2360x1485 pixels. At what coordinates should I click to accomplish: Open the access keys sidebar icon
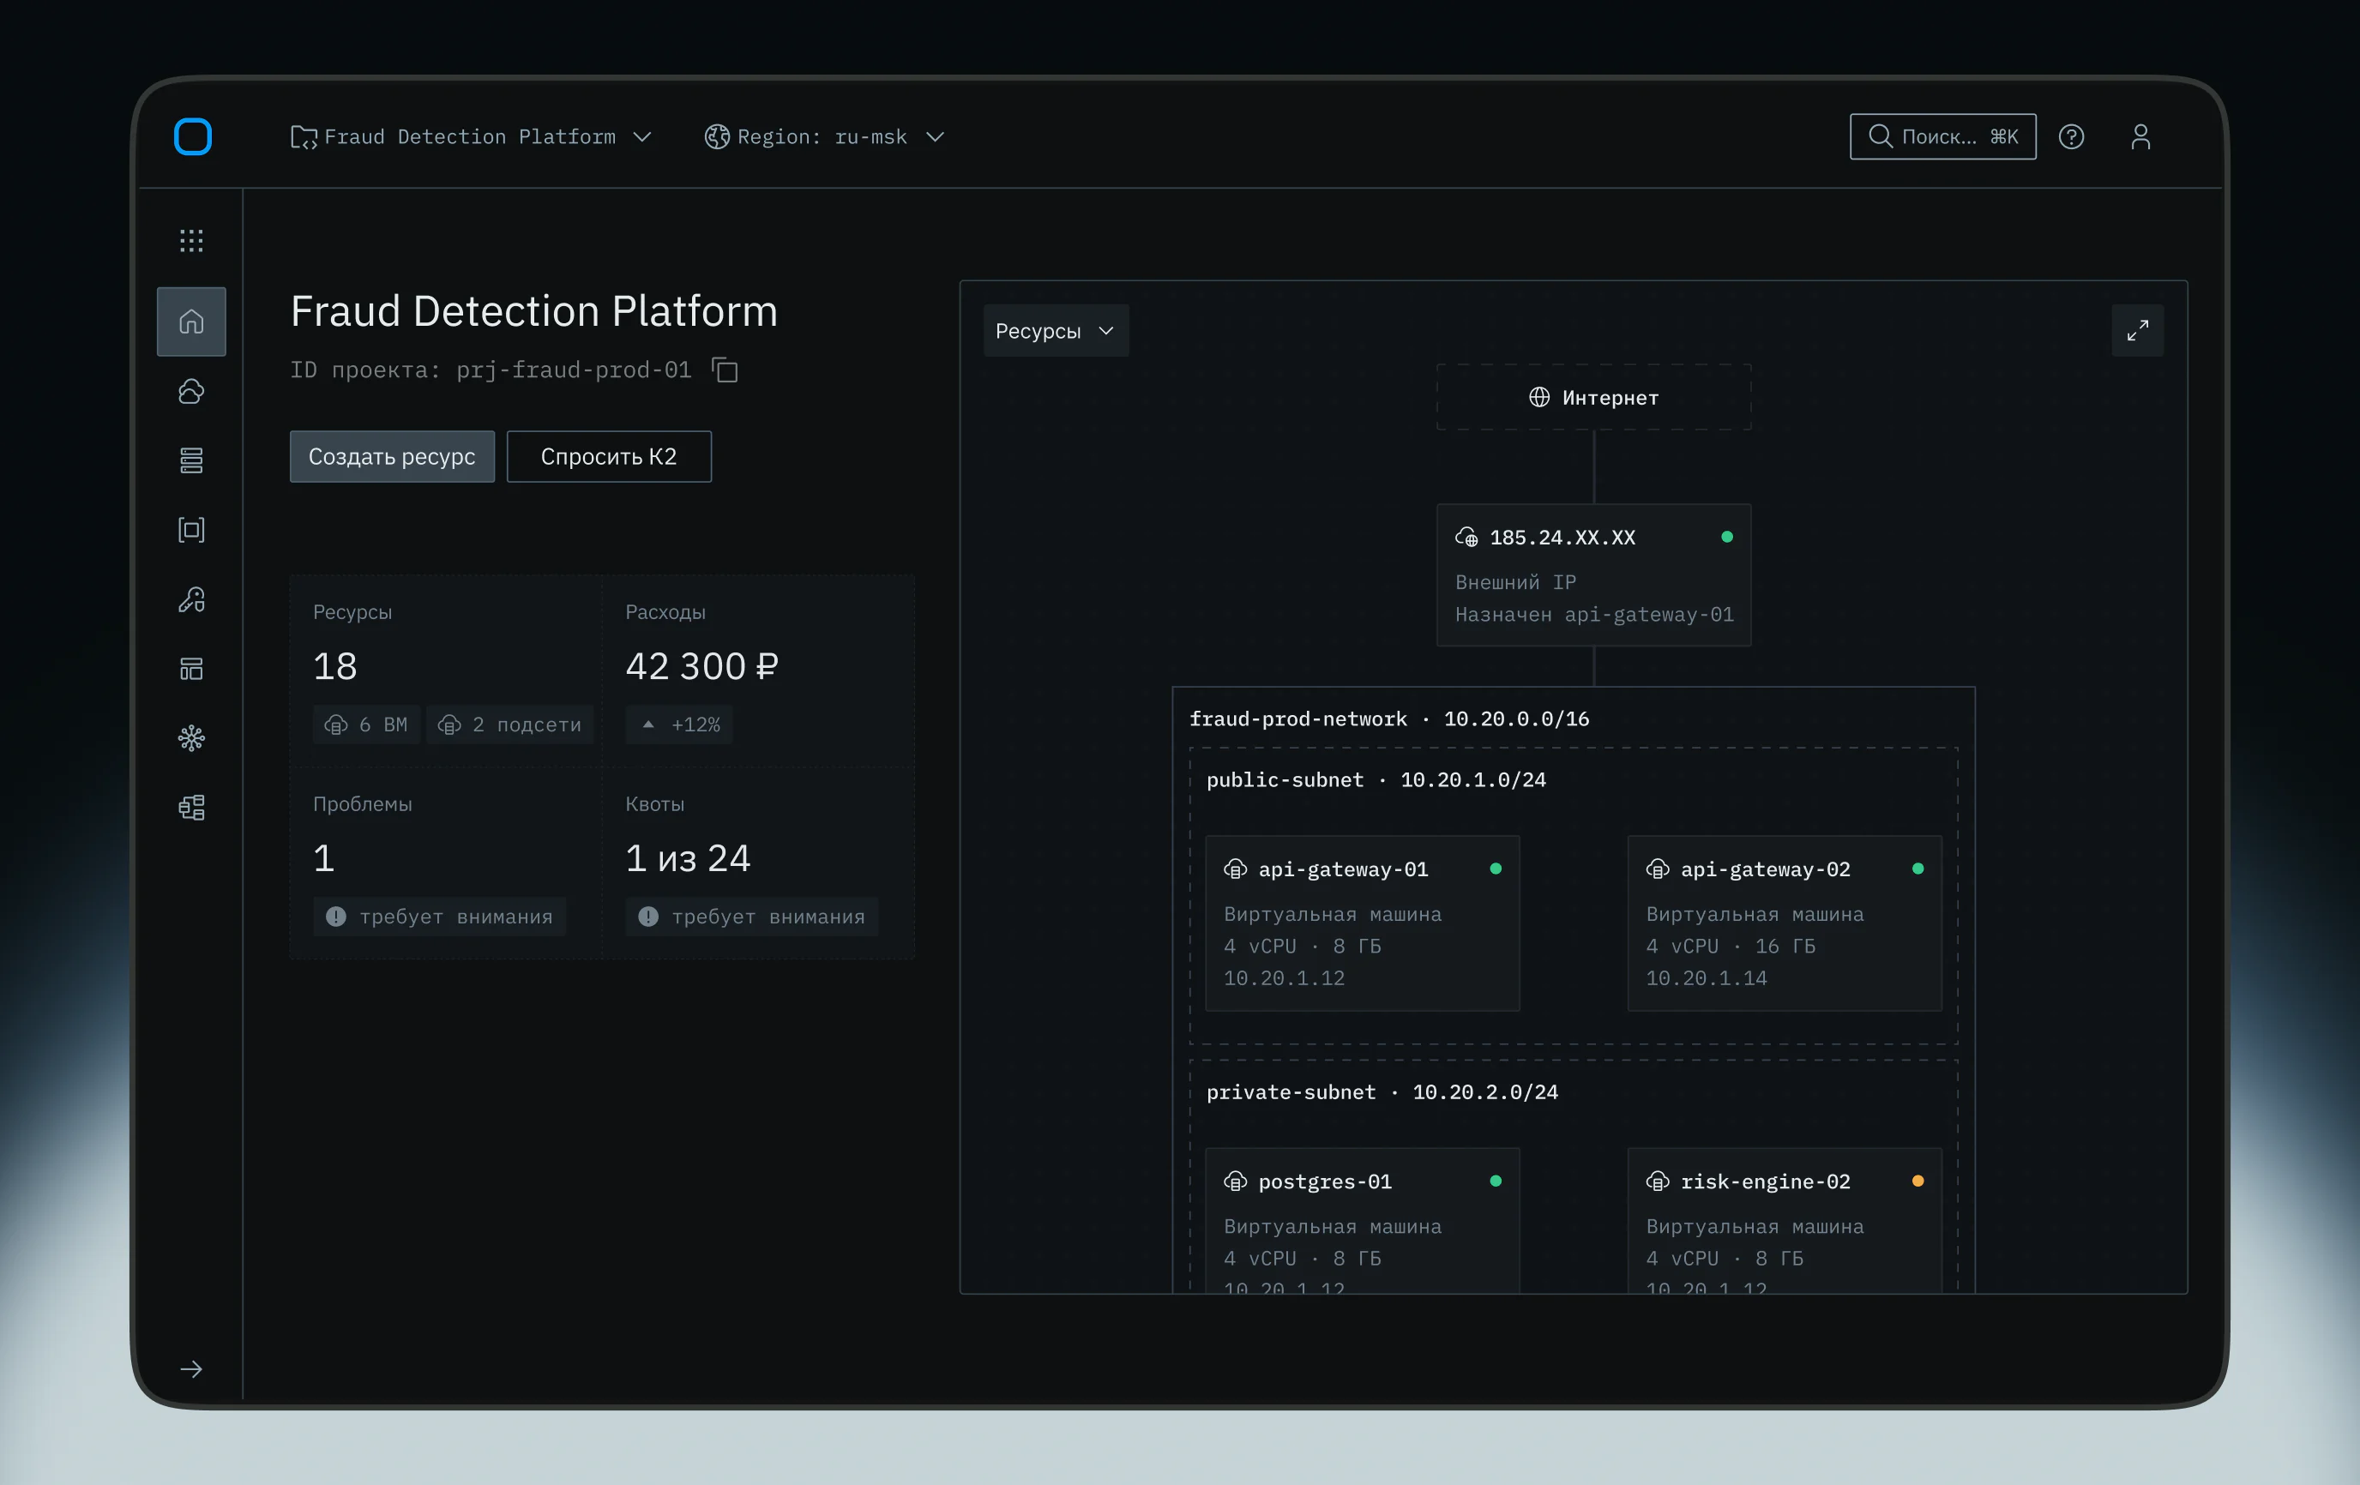pyautogui.click(x=191, y=599)
